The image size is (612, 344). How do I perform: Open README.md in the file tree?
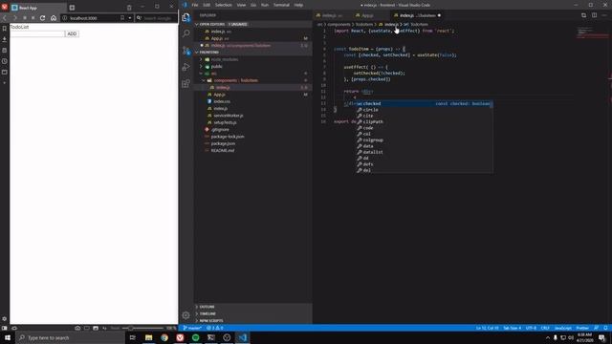click(223, 151)
